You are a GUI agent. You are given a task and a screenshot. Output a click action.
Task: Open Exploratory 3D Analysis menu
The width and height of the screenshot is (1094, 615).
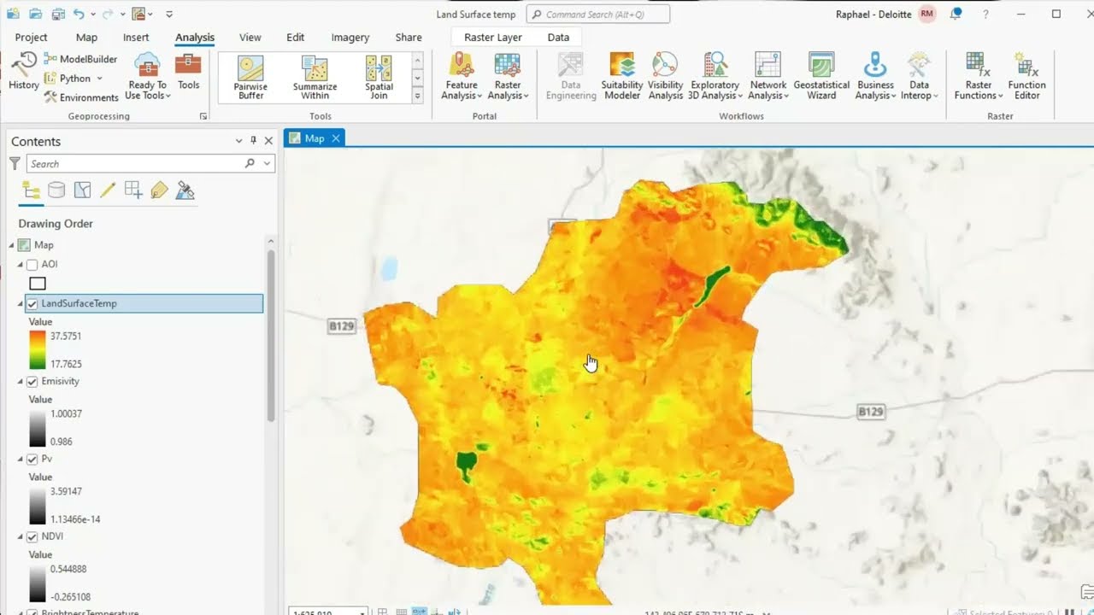point(715,76)
